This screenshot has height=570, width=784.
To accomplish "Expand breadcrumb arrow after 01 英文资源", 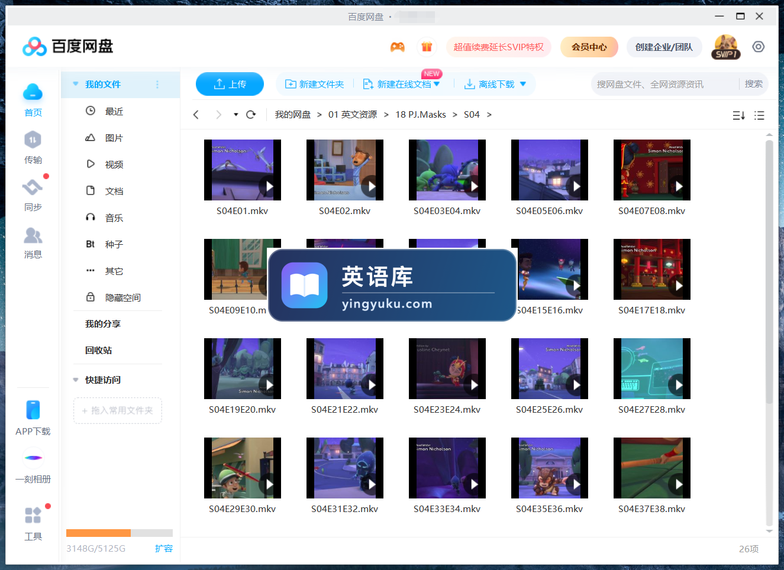I will (x=386, y=115).
